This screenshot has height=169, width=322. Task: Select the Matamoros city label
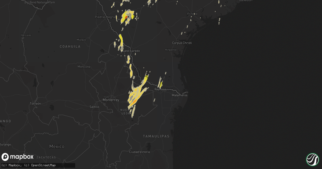(180, 95)
